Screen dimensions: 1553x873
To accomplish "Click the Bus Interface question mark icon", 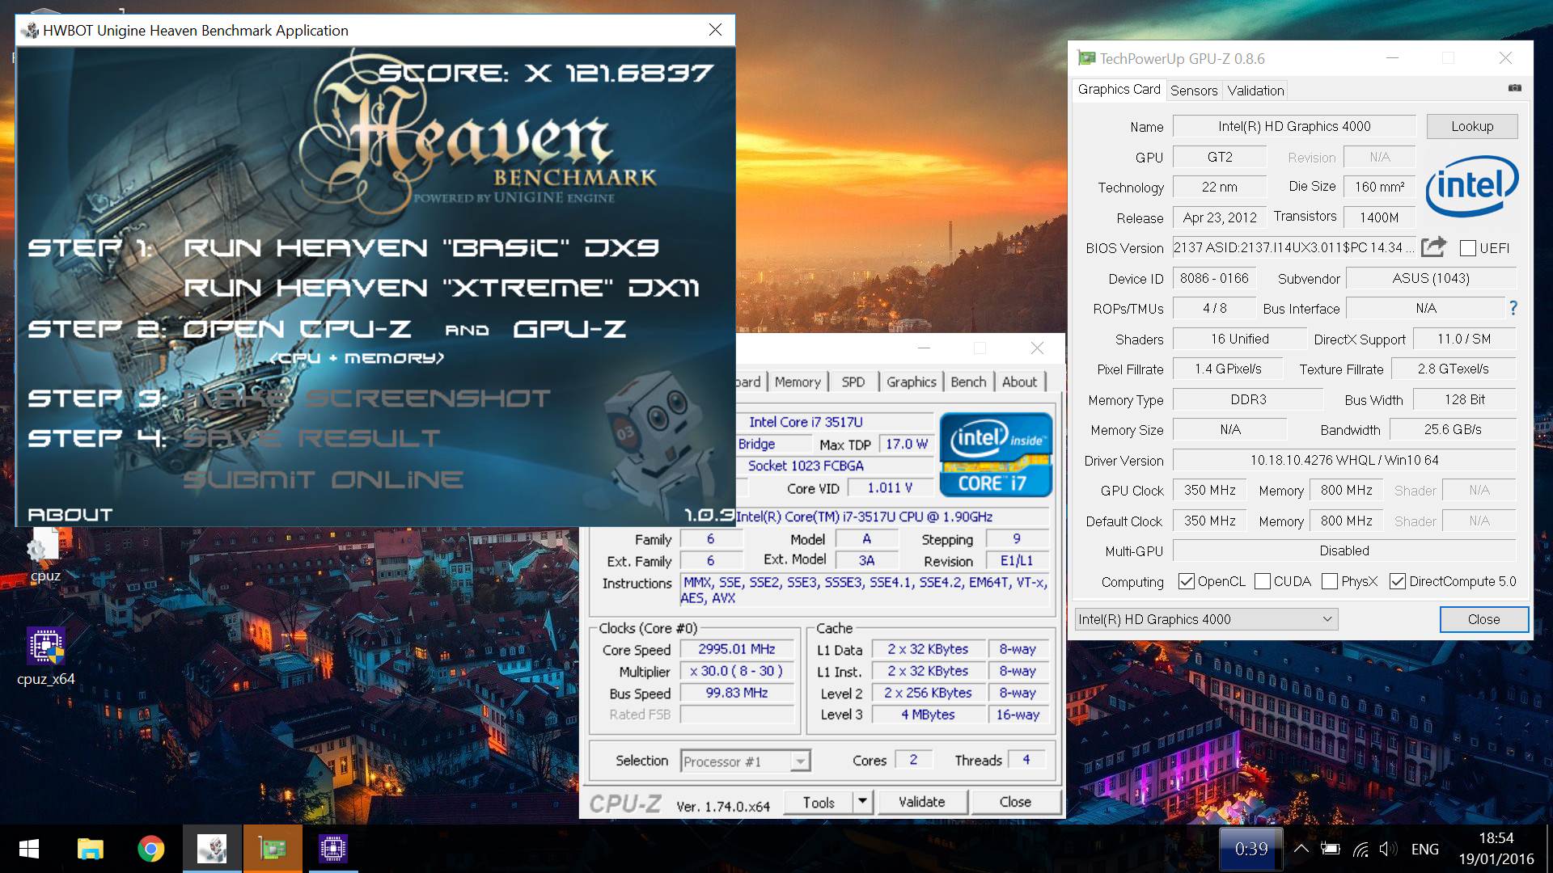I will click(x=1513, y=308).
